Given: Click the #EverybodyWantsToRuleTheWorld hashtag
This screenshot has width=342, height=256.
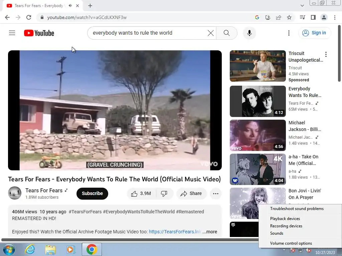Looking at the screenshot, I should tap(139, 212).
